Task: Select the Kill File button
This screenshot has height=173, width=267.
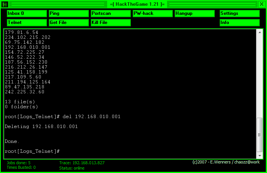Action: [111, 22]
